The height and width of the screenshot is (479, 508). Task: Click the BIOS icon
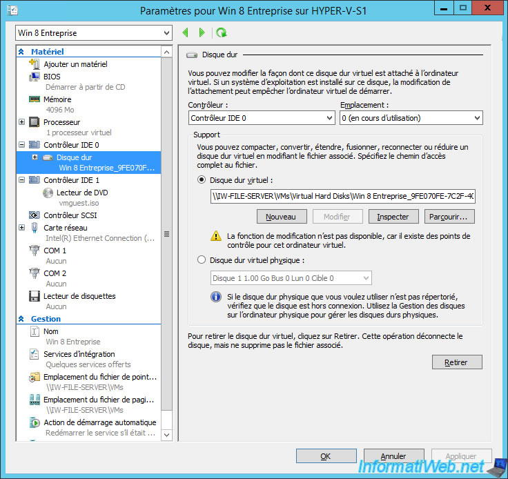35,77
